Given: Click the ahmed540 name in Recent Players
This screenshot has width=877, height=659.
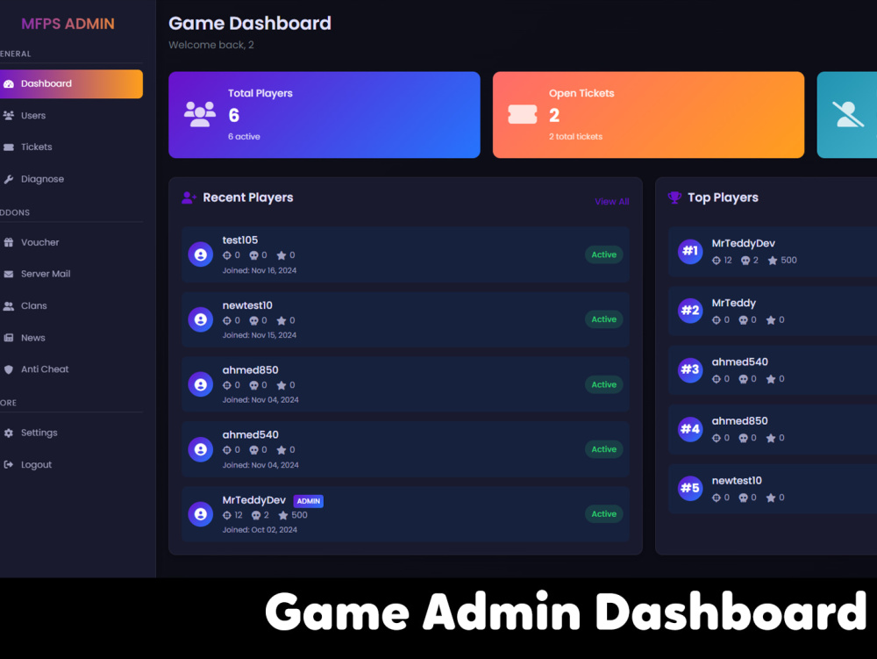Looking at the screenshot, I should click(x=250, y=434).
